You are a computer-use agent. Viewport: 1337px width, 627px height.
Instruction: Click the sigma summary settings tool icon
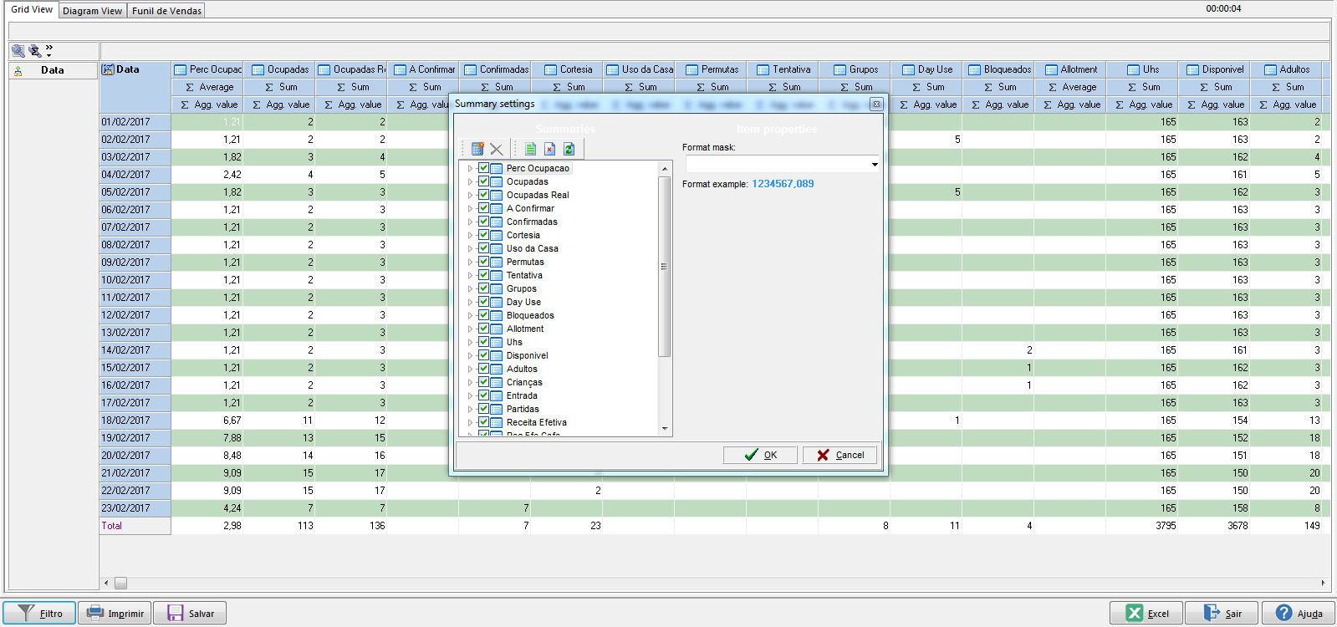(x=34, y=51)
